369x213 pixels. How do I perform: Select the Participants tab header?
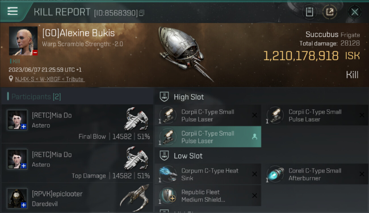(34, 97)
